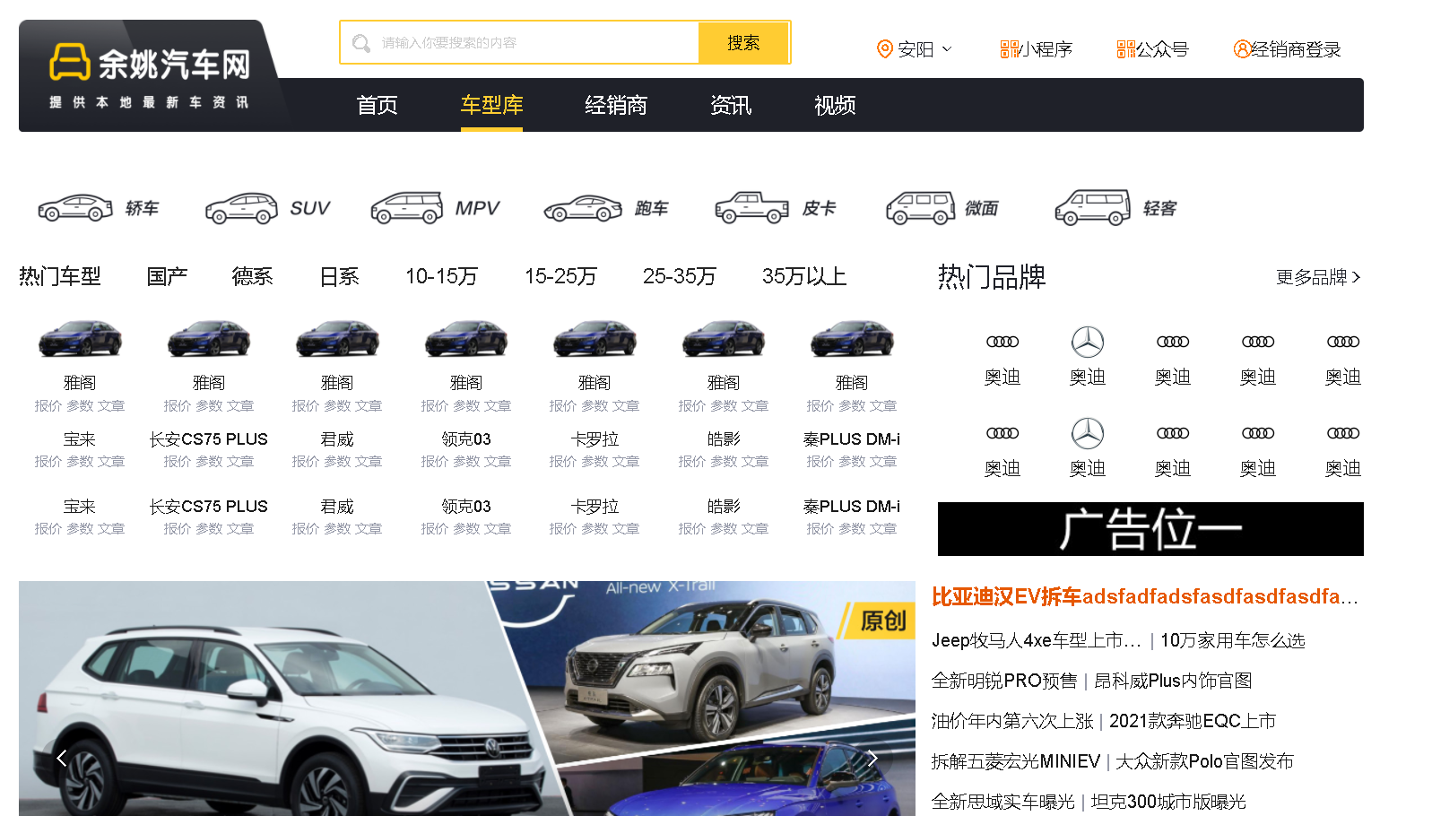Click Mercedes logo in second brand row

point(1088,433)
